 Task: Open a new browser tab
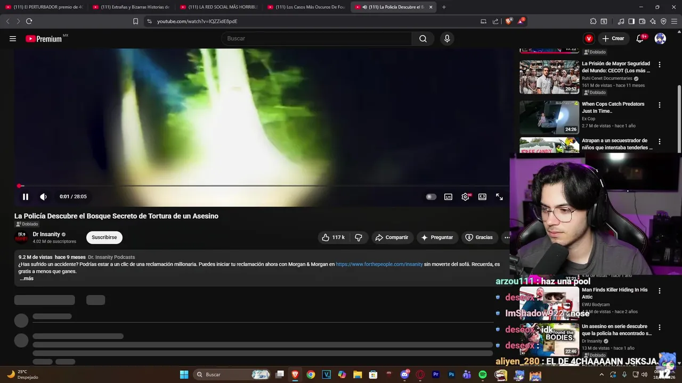444,7
